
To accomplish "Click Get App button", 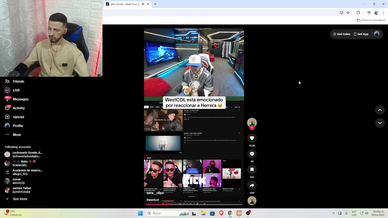I will point(361,34).
